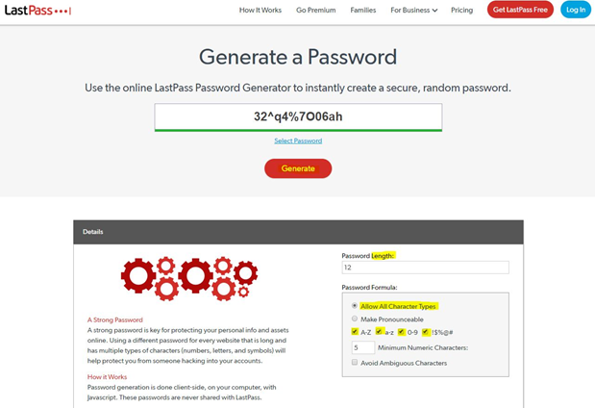The image size is (595, 408).
Task: Open the How It Works page
Action: (260, 11)
